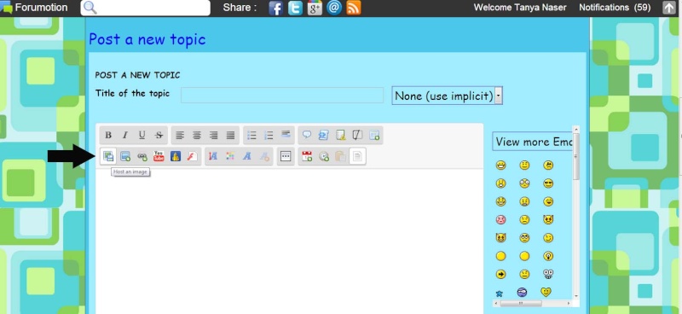This screenshot has width=682, height=314.
Task: Insert the sunglasses cool emoticon
Action: tap(548, 183)
